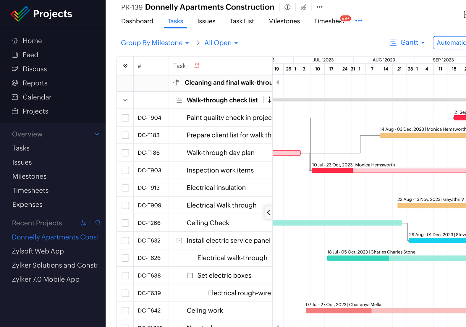Open the search icon in Recent Projects
The image size is (466, 327).
[98, 223]
